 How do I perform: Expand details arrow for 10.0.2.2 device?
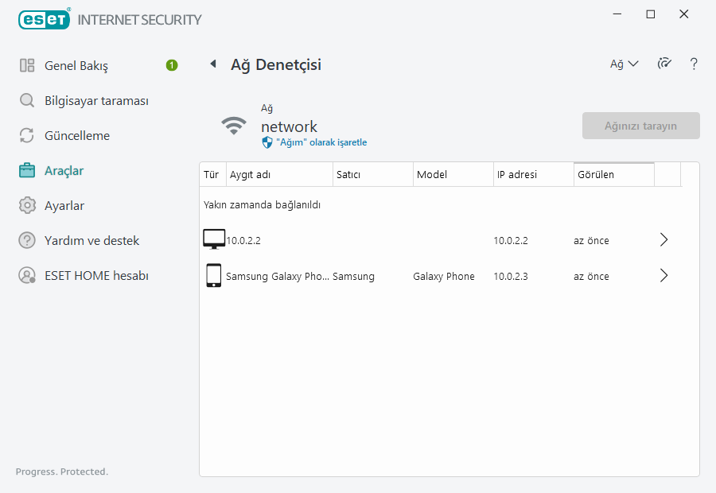click(x=664, y=240)
